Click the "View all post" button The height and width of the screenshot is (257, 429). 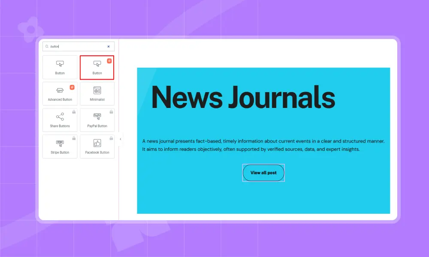pos(263,173)
